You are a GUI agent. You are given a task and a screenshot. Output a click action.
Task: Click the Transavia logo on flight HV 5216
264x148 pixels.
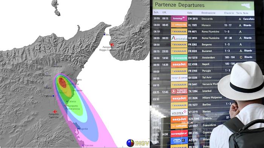[179, 58]
